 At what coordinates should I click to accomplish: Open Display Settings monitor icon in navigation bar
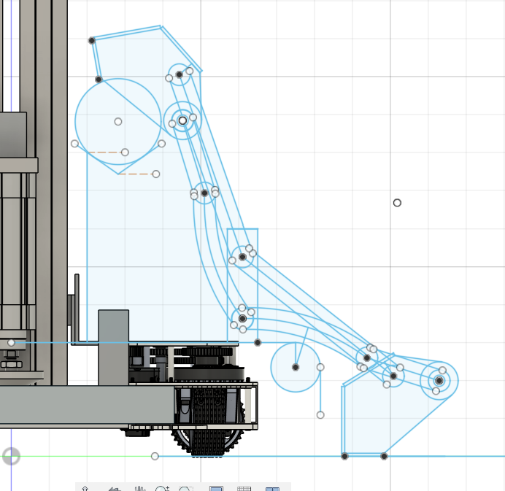pos(216,489)
